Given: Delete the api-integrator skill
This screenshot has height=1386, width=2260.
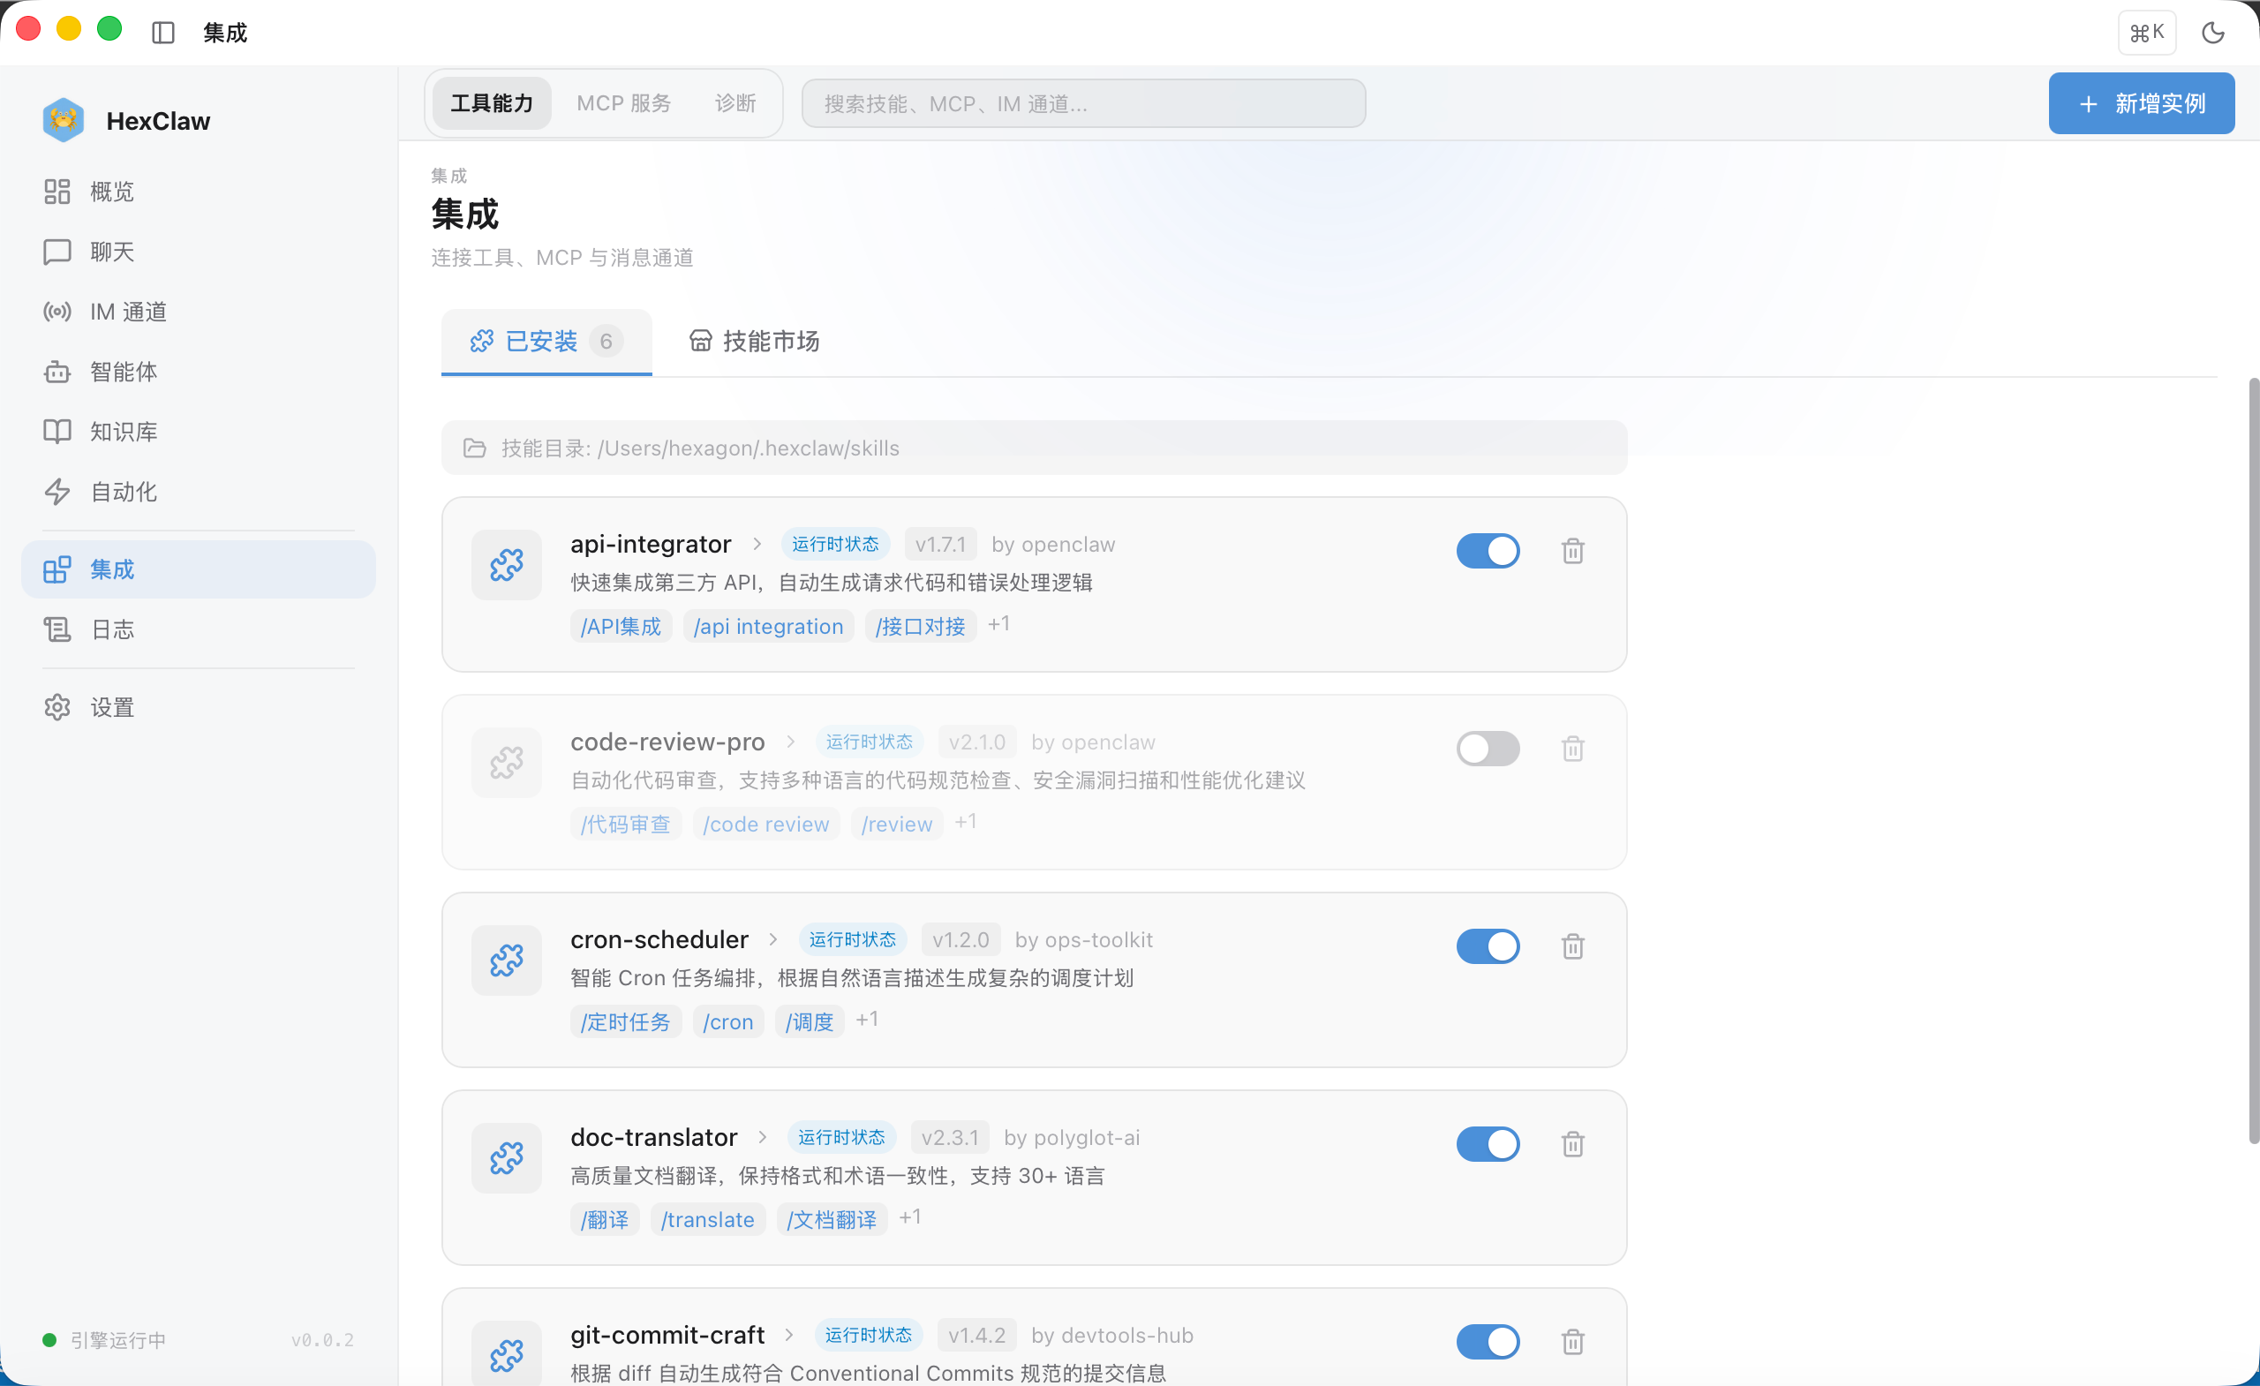Looking at the screenshot, I should (1573, 551).
